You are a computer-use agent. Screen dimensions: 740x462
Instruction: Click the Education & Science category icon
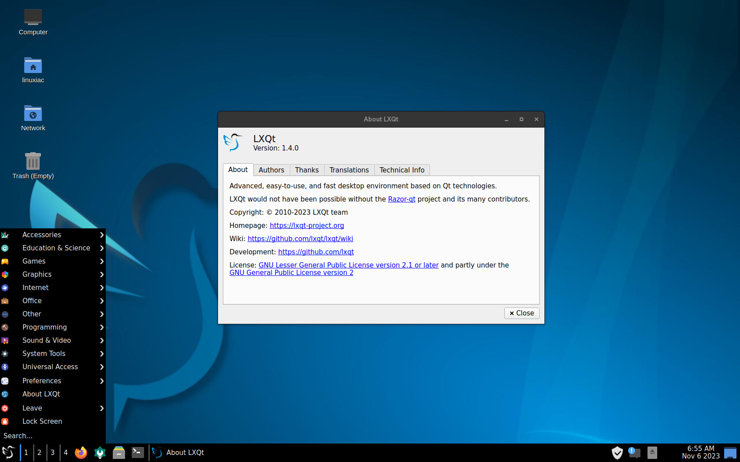[5, 248]
